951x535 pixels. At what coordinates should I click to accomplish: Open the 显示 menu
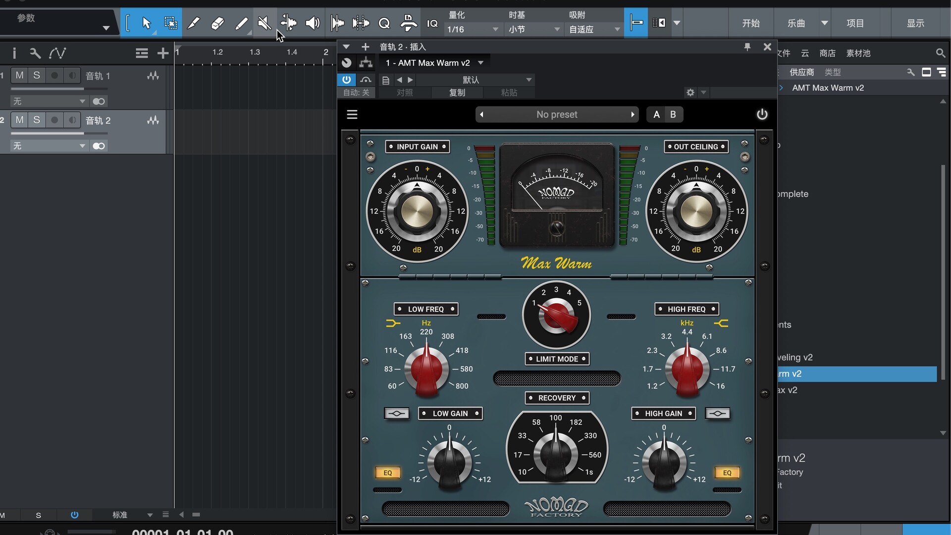click(915, 23)
